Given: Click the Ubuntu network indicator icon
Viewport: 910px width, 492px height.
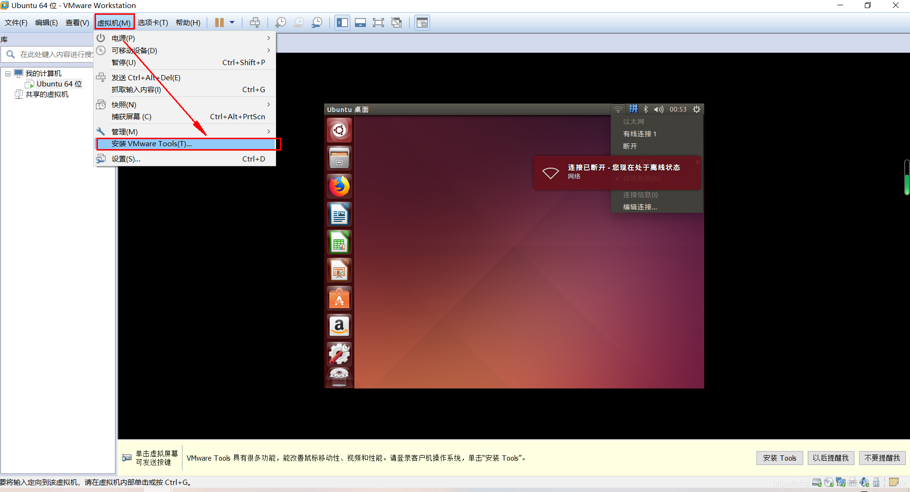Looking at the screenshot, I should pyautogui.click(x=618, y=109).
